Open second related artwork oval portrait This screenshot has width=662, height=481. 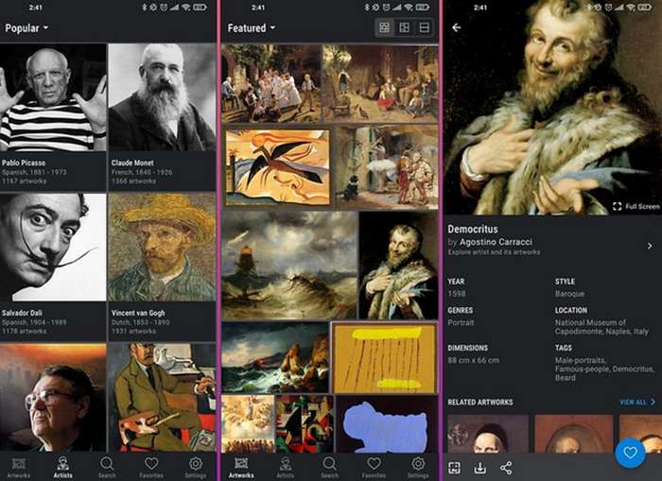[x=573, y=434]
